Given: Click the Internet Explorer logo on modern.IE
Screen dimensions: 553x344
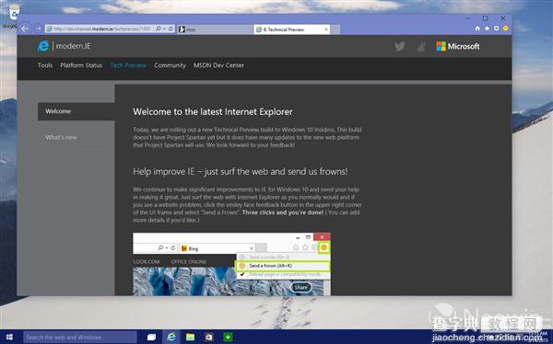Looking at the screenshot, I should pos(43,46).
